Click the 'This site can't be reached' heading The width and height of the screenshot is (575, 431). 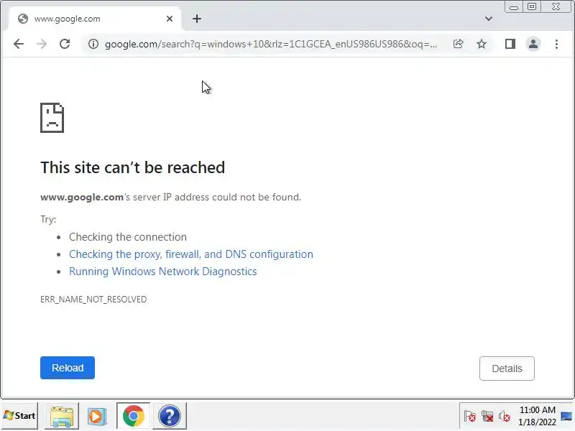pos(133,167)
